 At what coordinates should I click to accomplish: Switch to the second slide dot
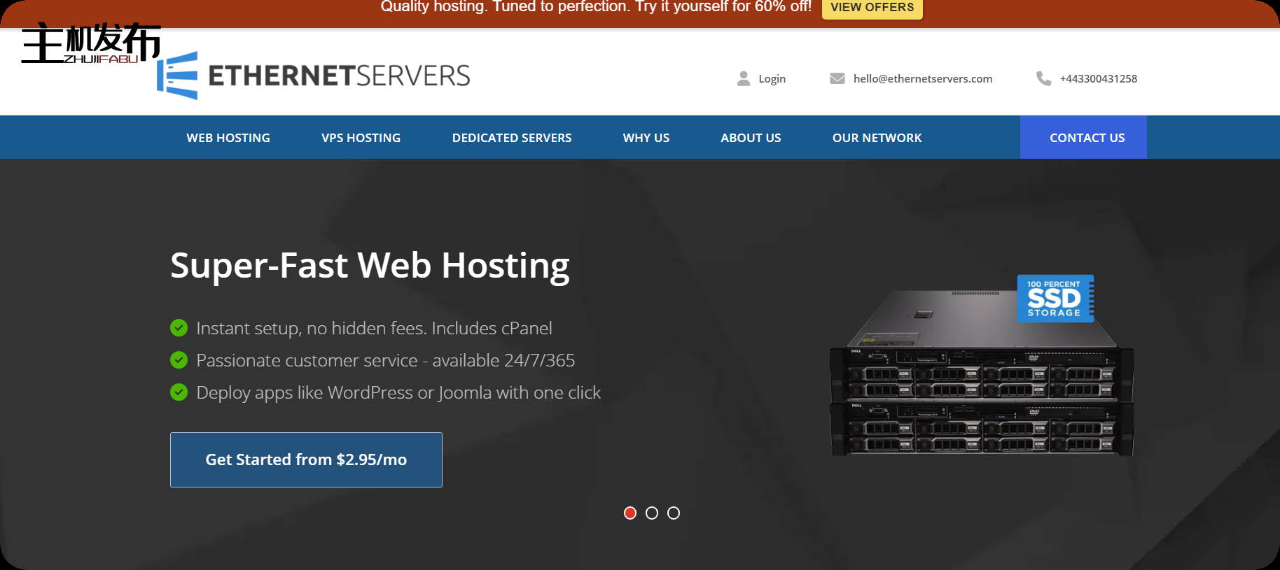(652, 513)
